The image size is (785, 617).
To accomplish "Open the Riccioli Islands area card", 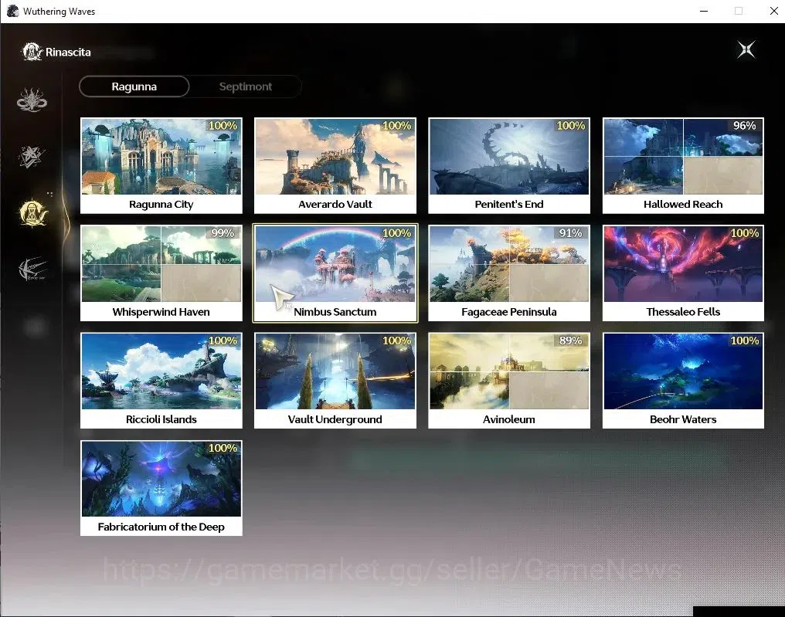I will 161,381.
